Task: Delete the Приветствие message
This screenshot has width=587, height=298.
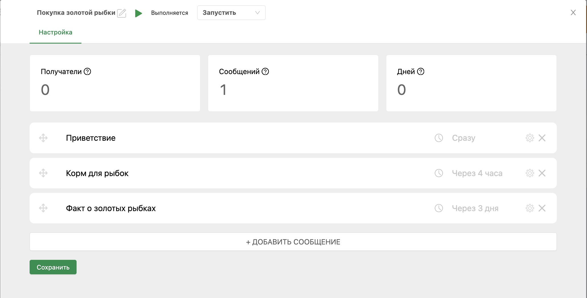Action: (x=542, y=138)
